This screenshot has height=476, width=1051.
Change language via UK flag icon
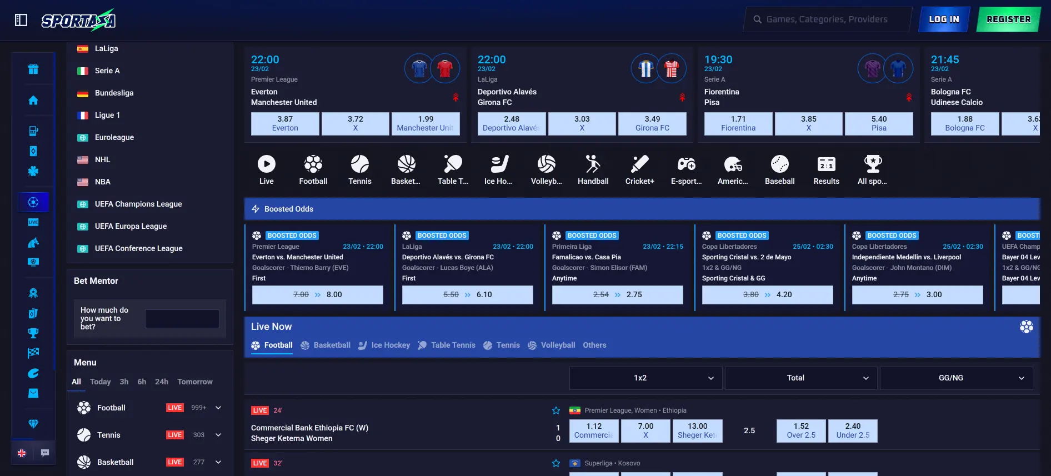pos(22,453)
